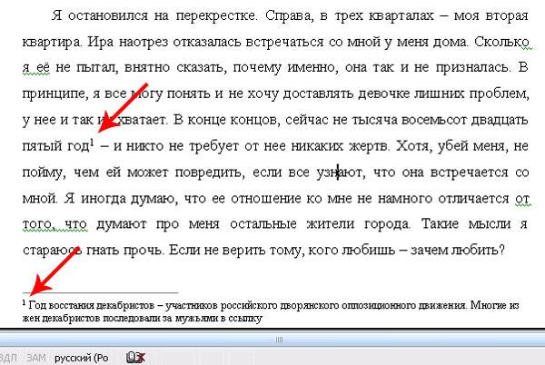Click the horizontal scrollbar thumb
This screenshot has height=365, width=545.
pyautogui.click(x=279, y=340)
